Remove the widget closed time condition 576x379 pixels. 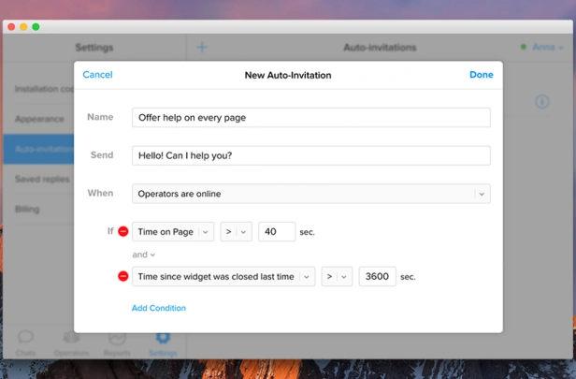tap(123, 276)
